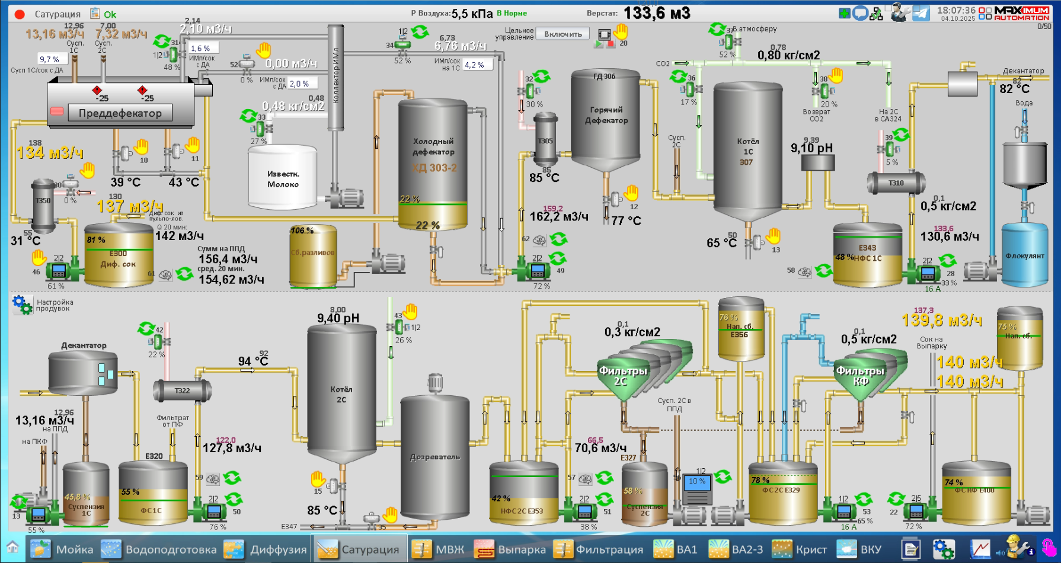
Task: Click the 9,7 % ratio input field
Action: [52, 59]
